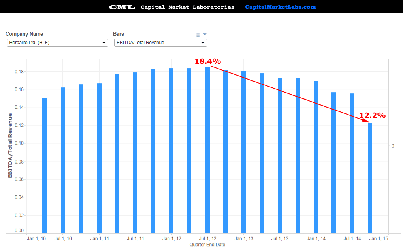Click the 0.08 y-axis tick label
Screen dimensions: 403x249
click(19, 162)
